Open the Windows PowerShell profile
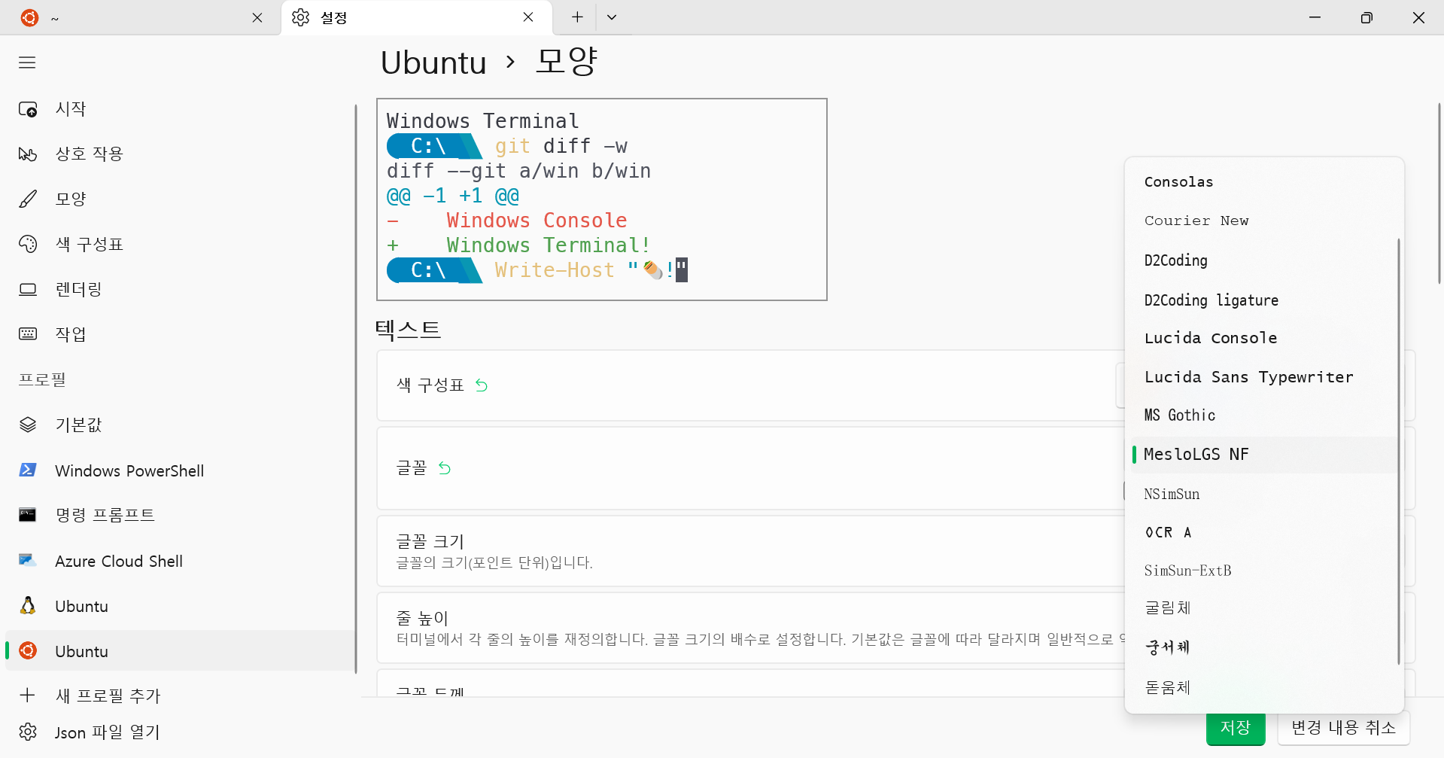The height and width of the screenshot is (758, 1444). (179, 470)
